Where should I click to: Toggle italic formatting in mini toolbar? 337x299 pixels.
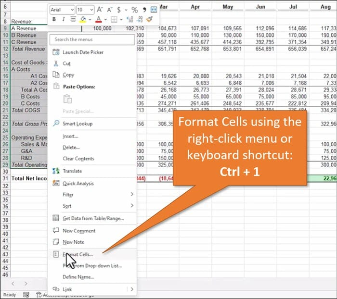63,19
